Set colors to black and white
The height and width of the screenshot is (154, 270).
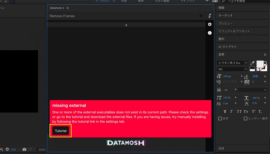point(252,69)
